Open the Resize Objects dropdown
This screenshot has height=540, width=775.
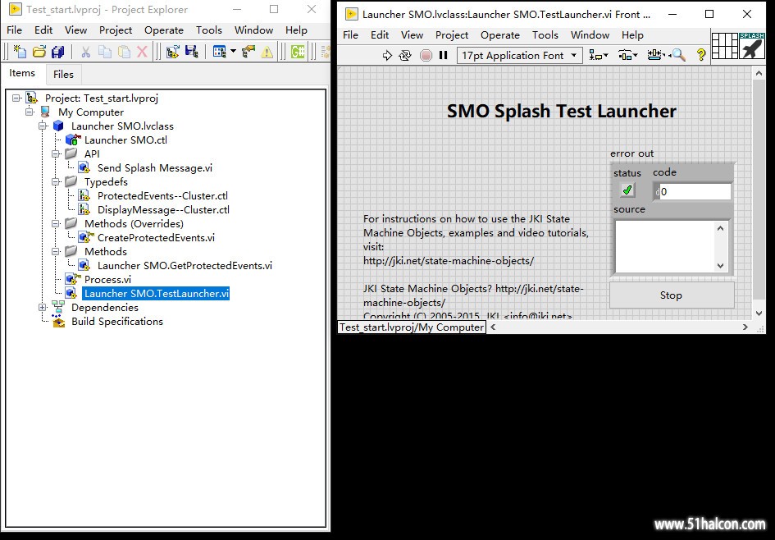(656, 55)
